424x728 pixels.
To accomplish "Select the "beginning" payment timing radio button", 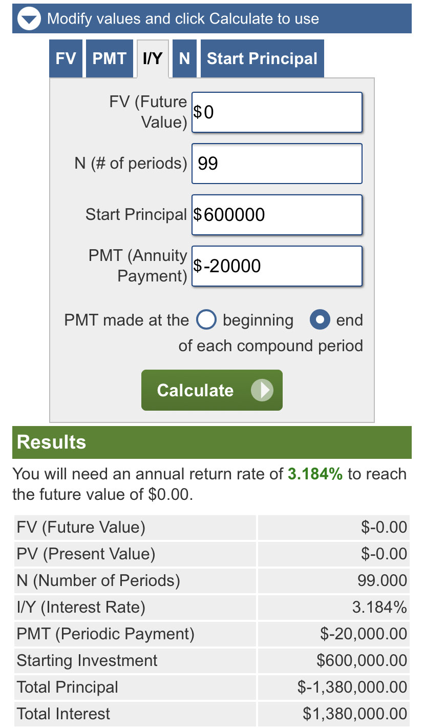I will [x=206, y=320].
